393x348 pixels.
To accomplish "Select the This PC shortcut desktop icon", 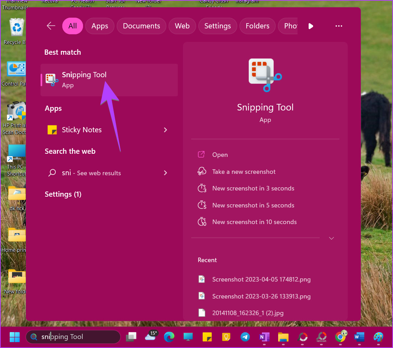I will coord(16,161).
